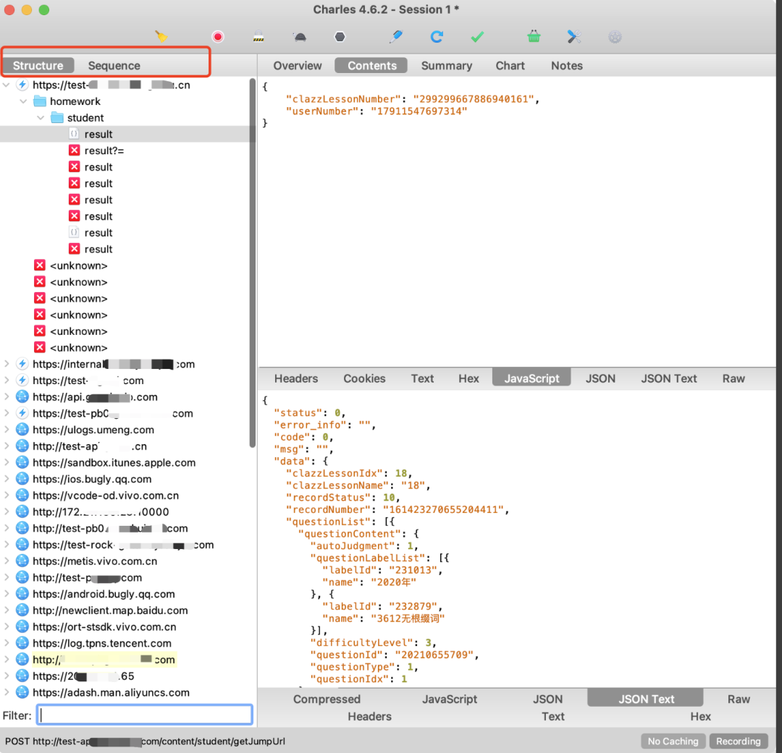Open the Tools wrench icon
The image size is (782, 753).
(x=574, y=36)
